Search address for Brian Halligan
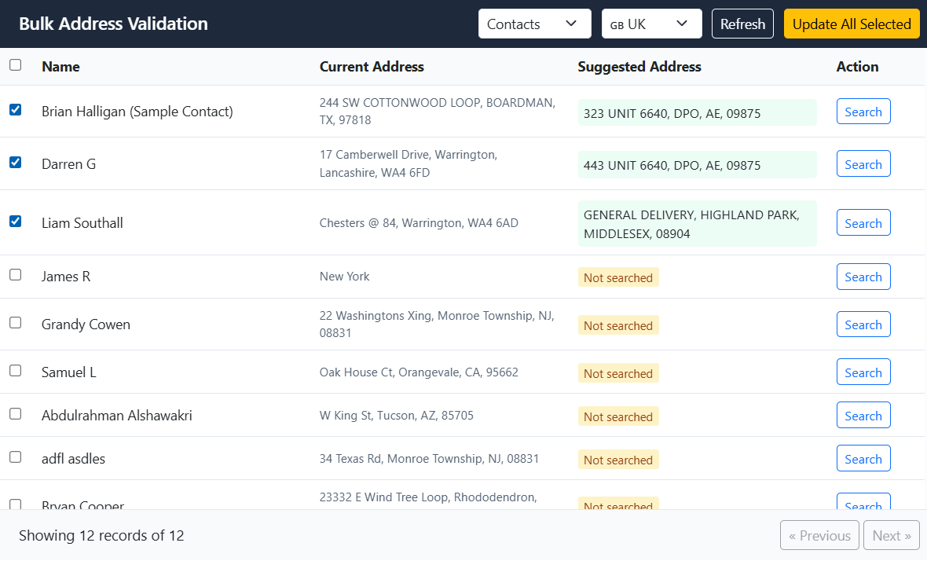927x572 pixels. (x=863, y=112)
